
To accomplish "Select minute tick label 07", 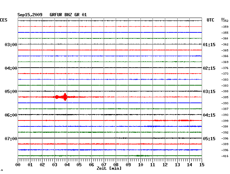I will point(104,165).
